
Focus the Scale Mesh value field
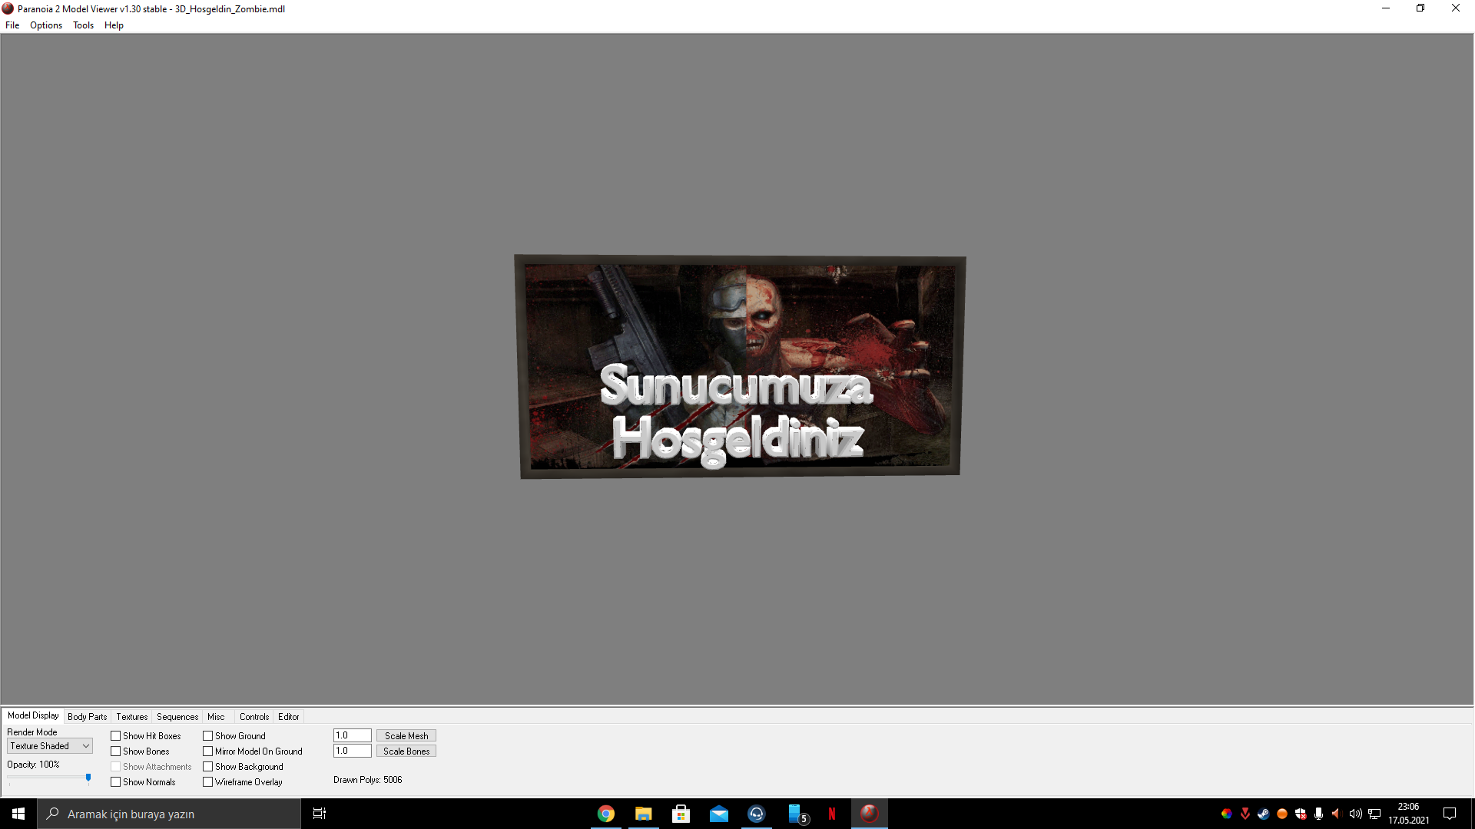pyautogui.click(x=353, y=735)
